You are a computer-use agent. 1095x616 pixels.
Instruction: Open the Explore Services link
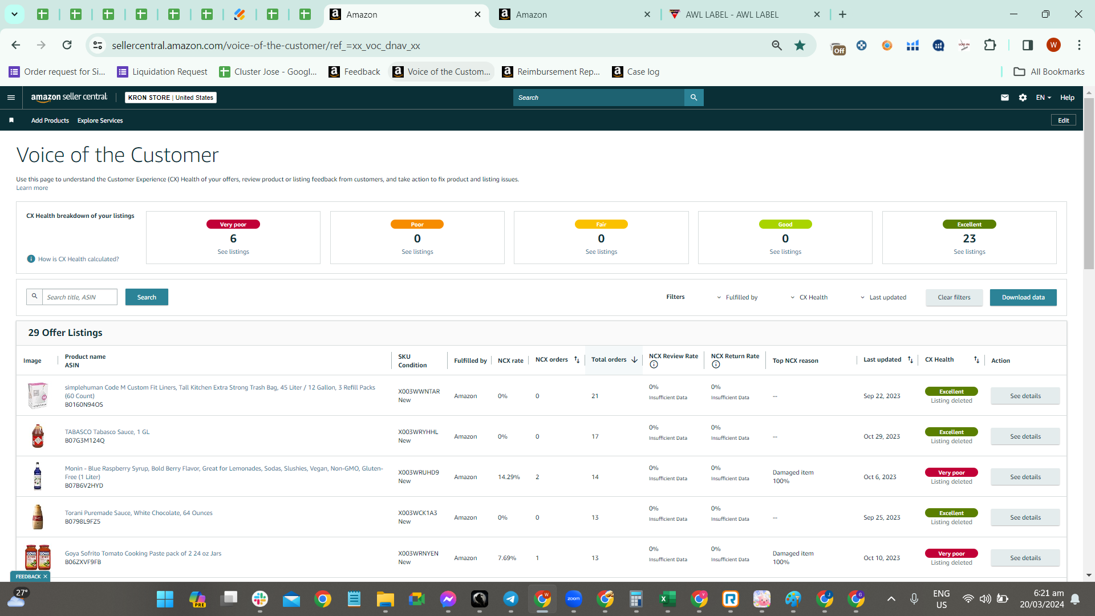pos(100,120)
